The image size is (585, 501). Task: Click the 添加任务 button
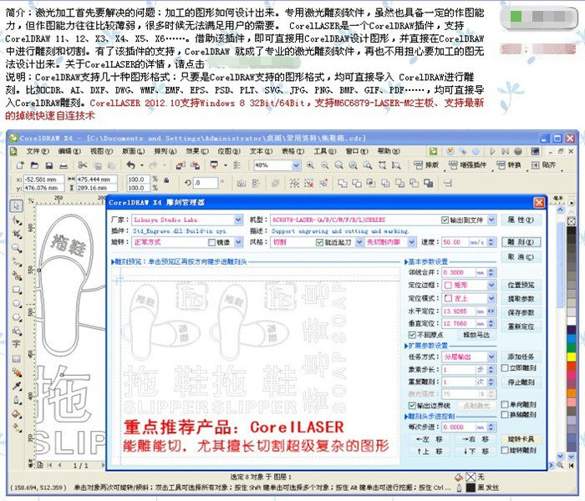pyautogui.click(x=521, y=357)
